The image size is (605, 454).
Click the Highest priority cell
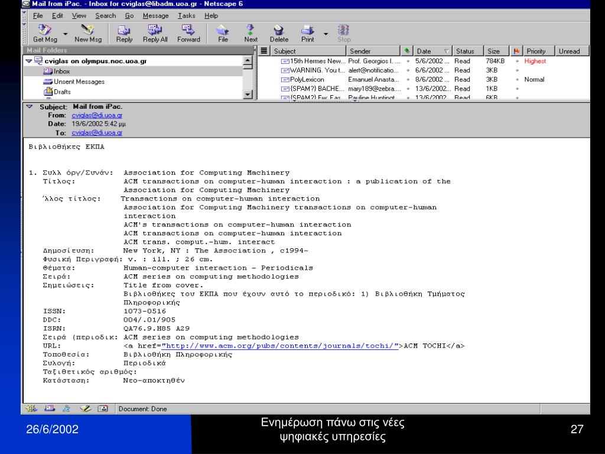[x=535, y=61]
